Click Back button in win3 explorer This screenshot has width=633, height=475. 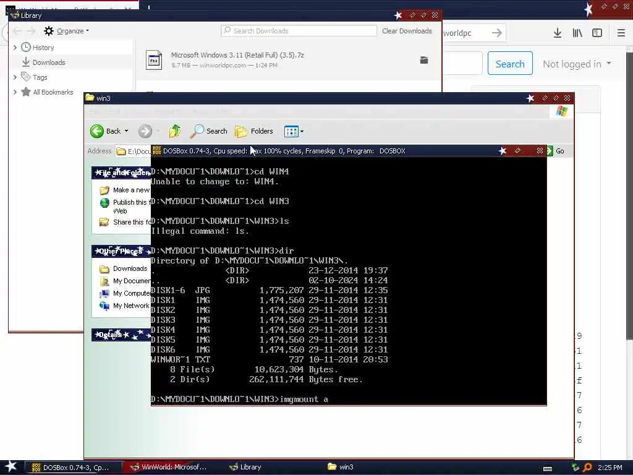pos(105,131)
